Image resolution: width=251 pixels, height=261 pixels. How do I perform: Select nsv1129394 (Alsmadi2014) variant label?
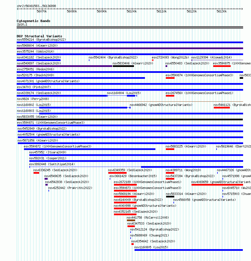212,57
